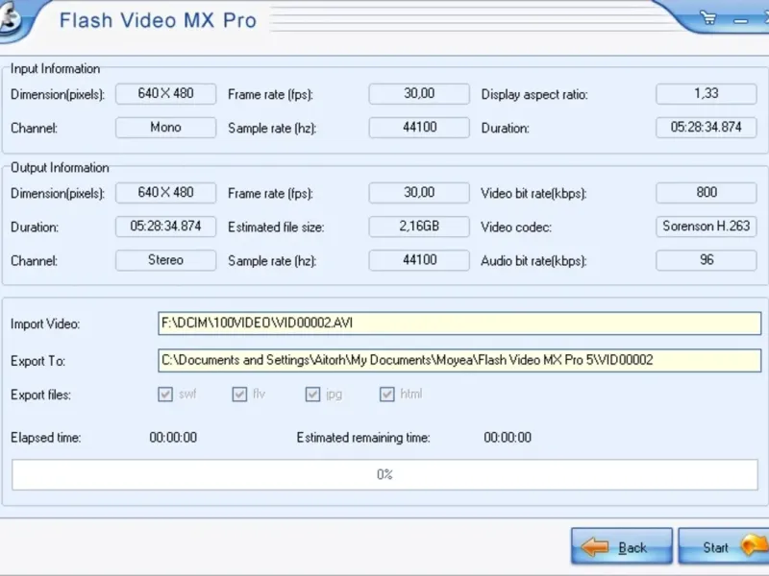Image resolution: width=769 pixels, height=576 pixels.
Task: Click output Duration value 05:28:34.874
Action: point(165,227)
